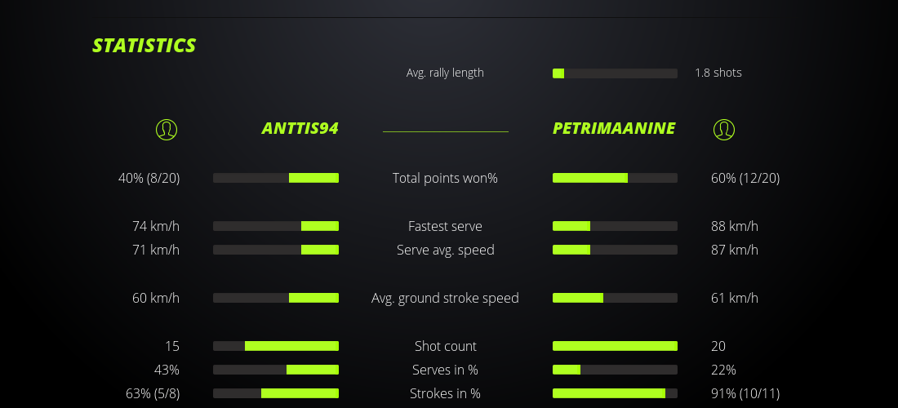The height and width of the screenshot is (408, 898).
Task: Click ANTTIS94's Total points won bar
Action: pos(276,178)
